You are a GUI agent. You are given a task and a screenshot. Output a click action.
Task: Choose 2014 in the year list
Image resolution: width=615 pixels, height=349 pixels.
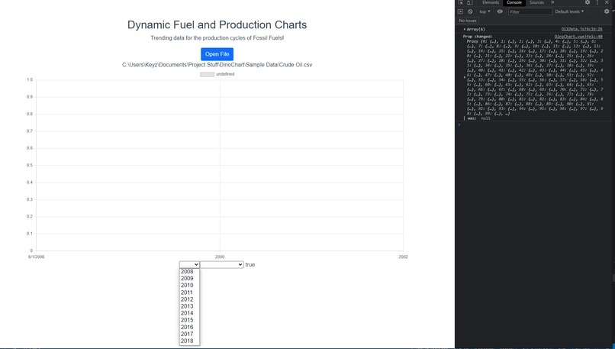pos(189,313)
